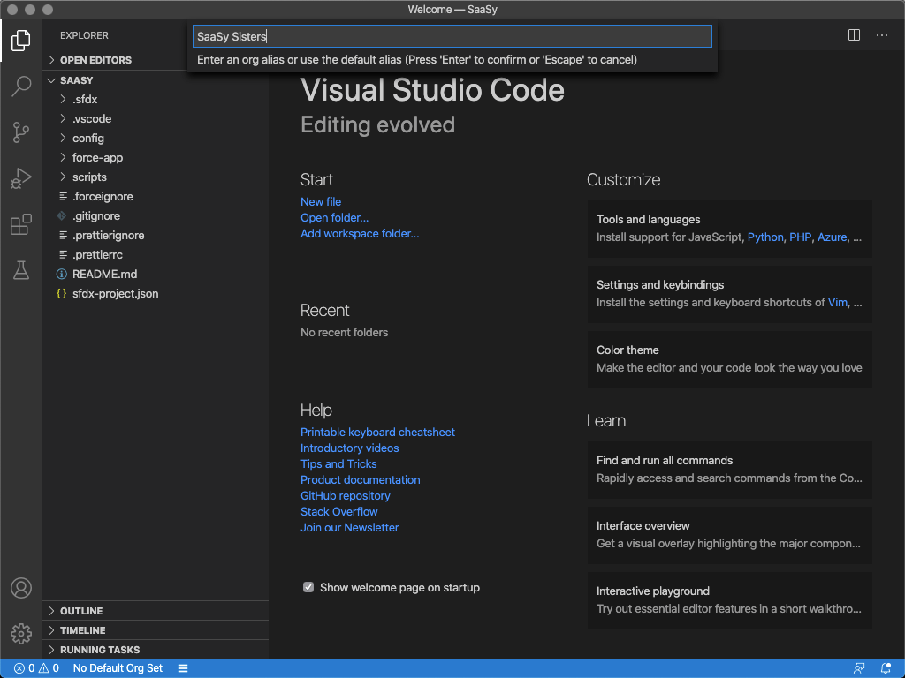Open the Run and Debug view
This screenshot has width=905, height=678.
(21, 179)
